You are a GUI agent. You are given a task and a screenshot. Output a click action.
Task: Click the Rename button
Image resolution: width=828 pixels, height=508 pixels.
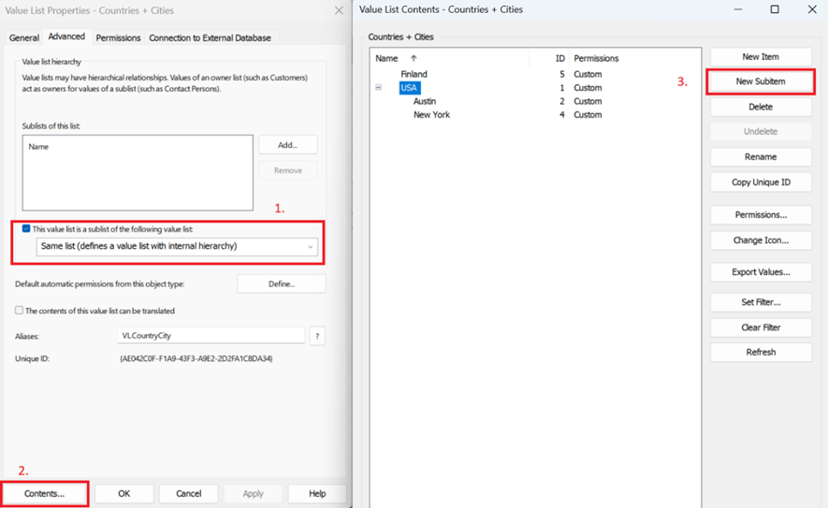point(761,157)
